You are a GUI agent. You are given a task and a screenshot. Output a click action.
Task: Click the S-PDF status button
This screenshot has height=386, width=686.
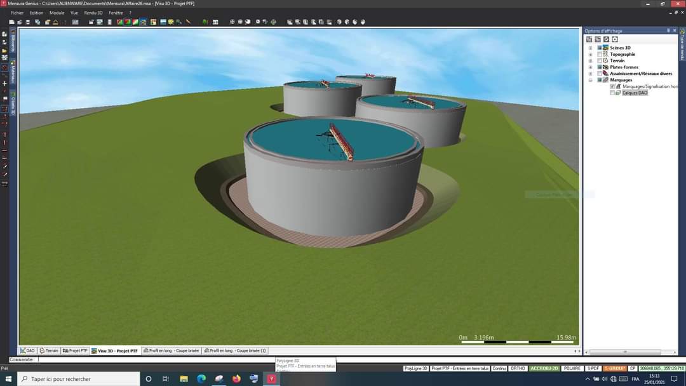[593, 368]
